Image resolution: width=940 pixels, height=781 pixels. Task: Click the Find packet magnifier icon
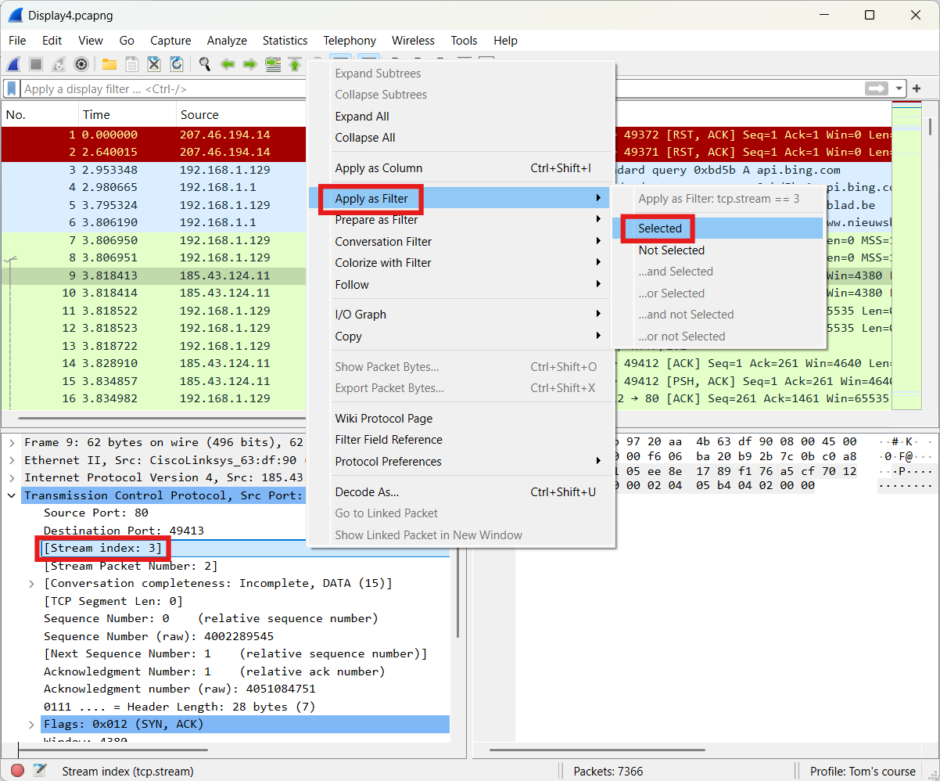[205, 64]
